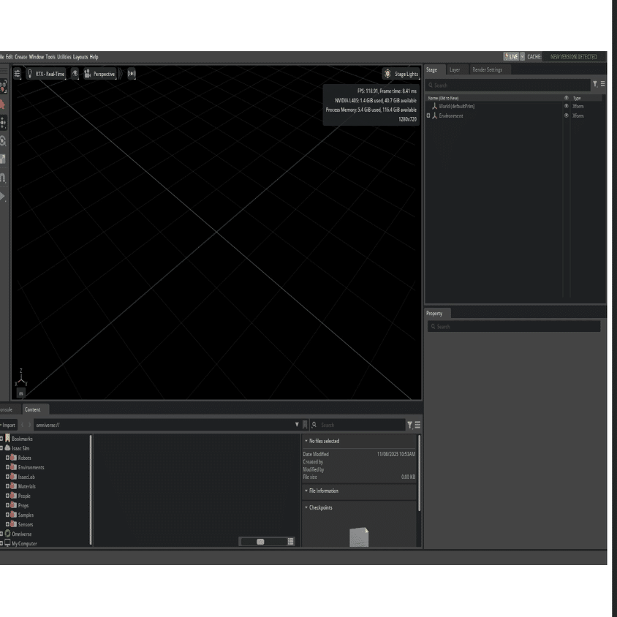617x617 pixels.
Task: Click the NEW VERSION DETECTED cache notice
Action: [x=573, y=57]
